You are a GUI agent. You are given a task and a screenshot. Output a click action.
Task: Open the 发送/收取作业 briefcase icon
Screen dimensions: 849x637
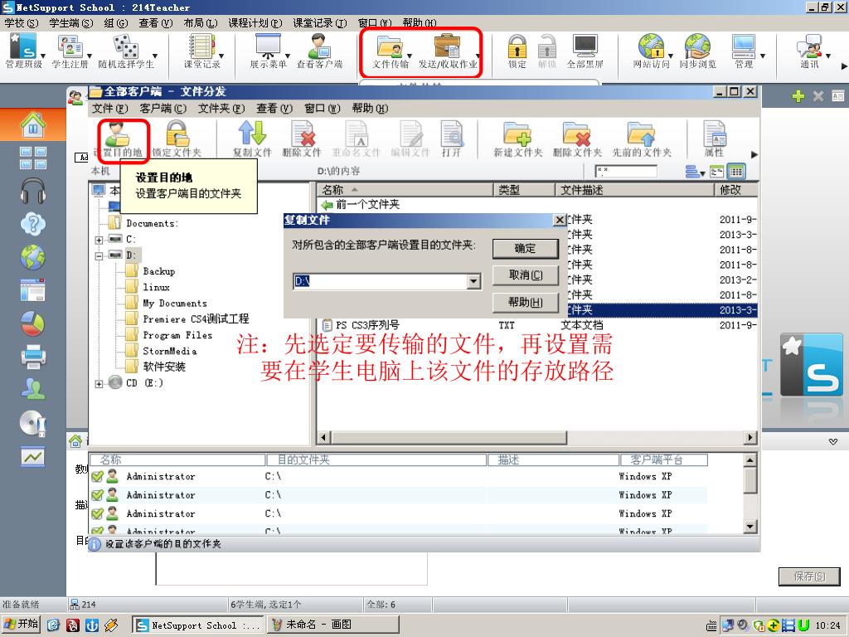(447, 51)
